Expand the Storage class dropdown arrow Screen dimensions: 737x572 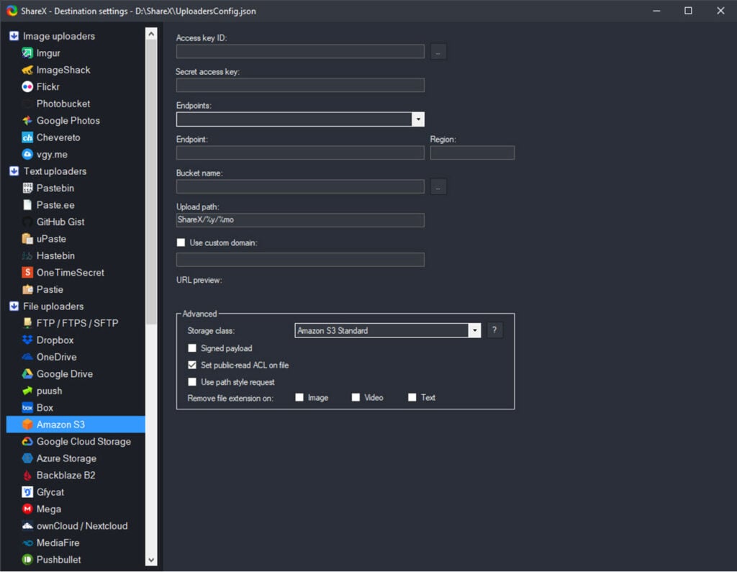click(475, 331)
